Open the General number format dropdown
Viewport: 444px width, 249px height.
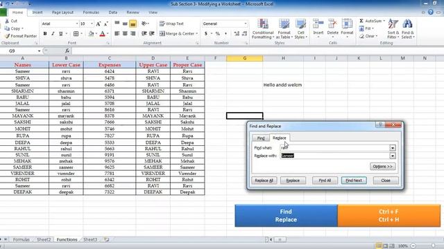coord(246,24)
